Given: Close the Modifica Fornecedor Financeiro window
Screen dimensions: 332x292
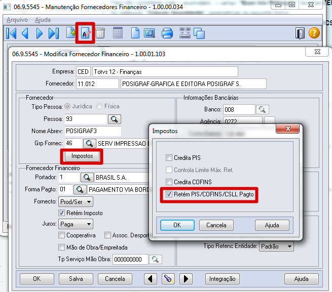Looking at the screenshot, I should coord(317,52).
